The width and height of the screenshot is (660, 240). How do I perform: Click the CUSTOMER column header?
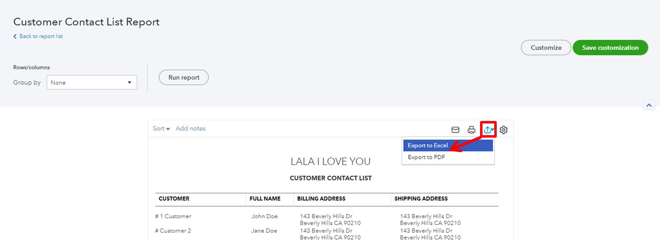pyautogui.click(x=174, y=199)
